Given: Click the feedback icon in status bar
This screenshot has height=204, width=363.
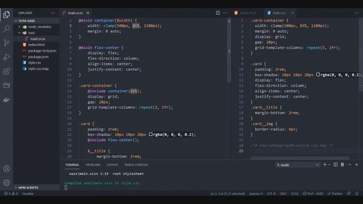Looking at the screenshot, I should coord(349,193).
